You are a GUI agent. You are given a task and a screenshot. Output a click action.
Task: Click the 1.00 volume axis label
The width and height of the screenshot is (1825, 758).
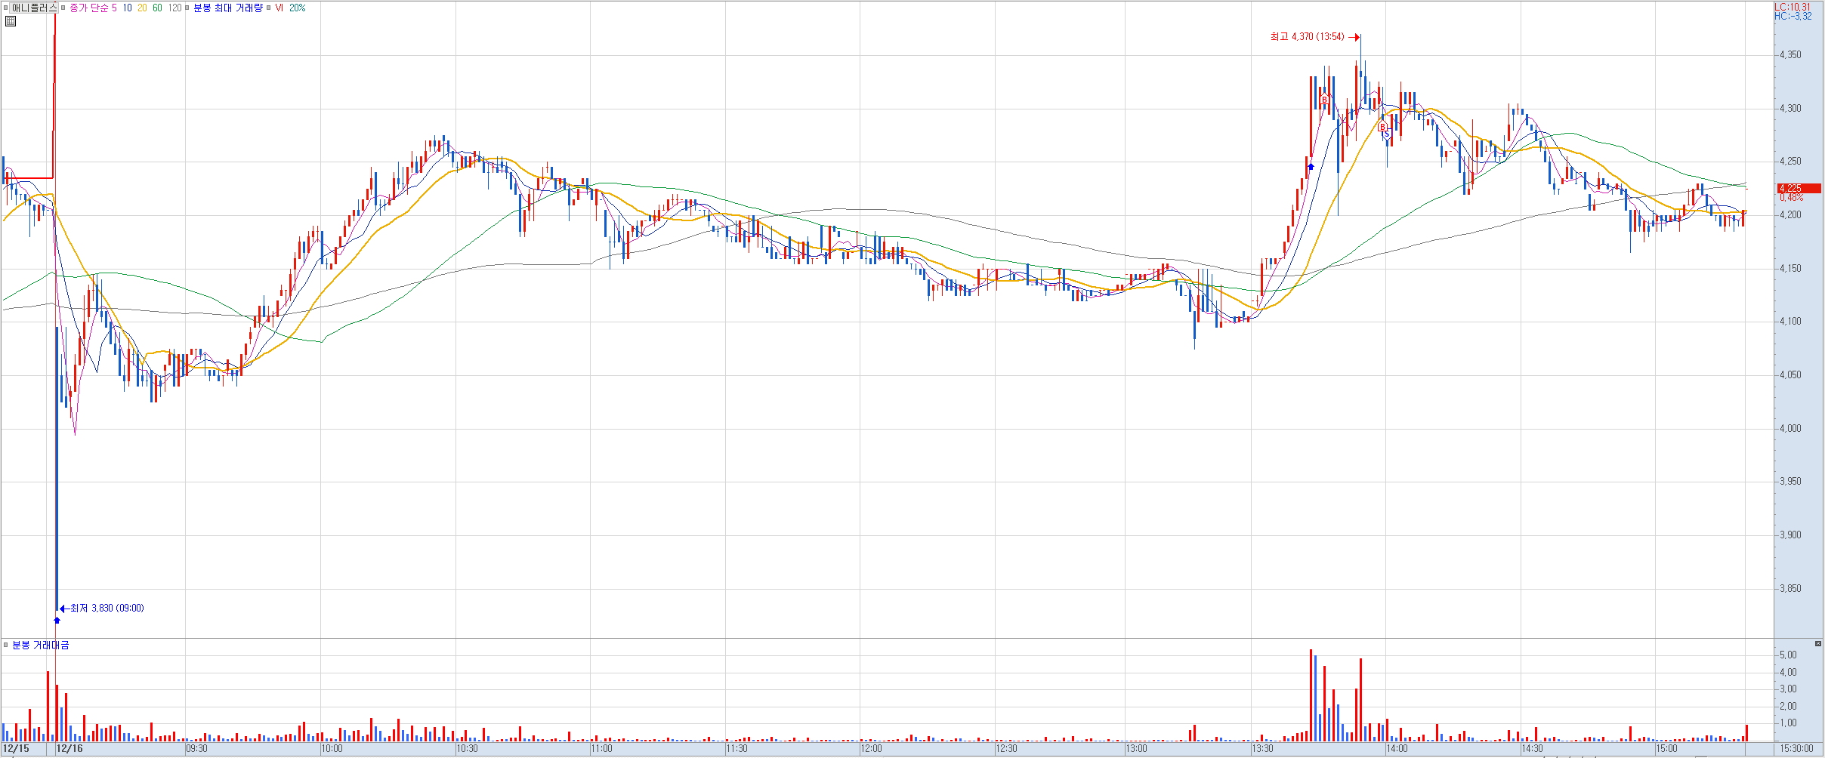pyautogui.click(x=1788, y=723)
